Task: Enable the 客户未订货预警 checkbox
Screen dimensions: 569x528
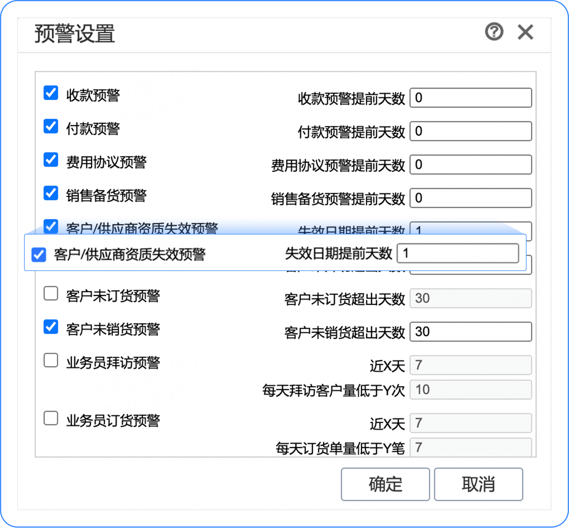Action: tap(51, 293)
